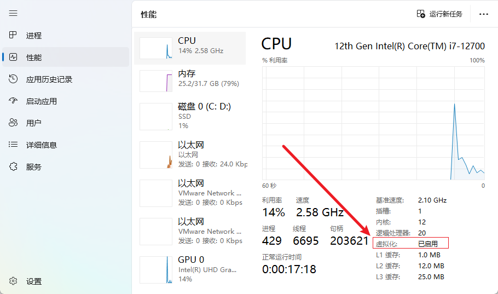Click the 线程 count 6695

(x=305, y=241)
